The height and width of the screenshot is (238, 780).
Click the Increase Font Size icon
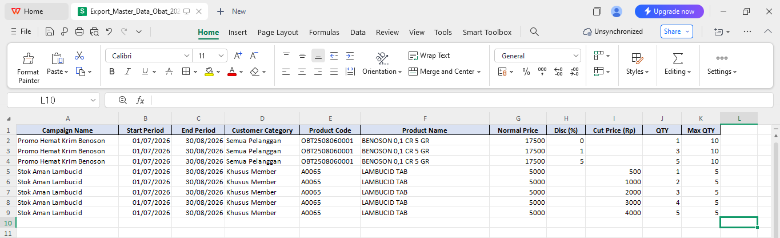238,55
